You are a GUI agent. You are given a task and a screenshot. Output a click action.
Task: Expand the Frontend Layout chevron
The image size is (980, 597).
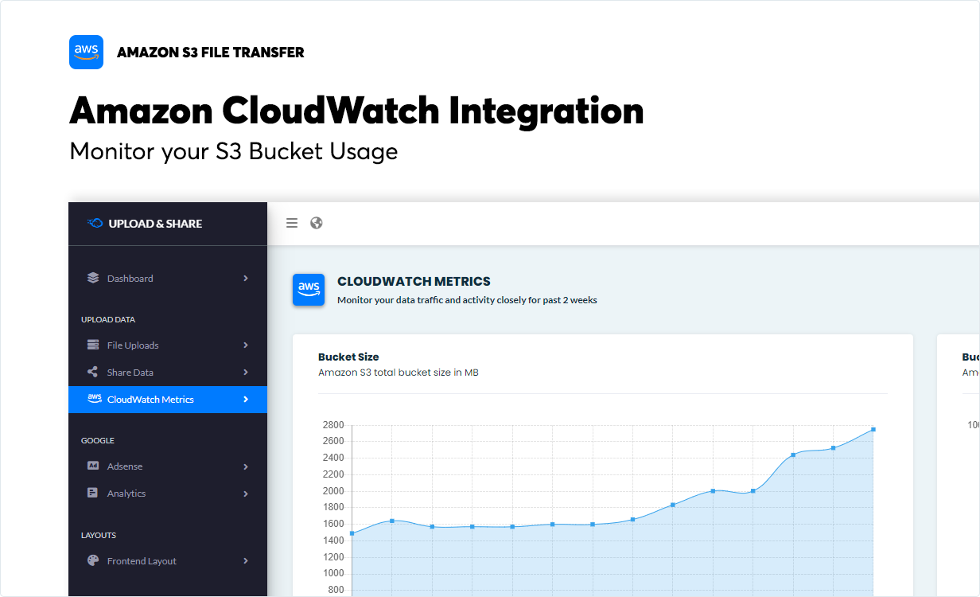coord(246,560)
